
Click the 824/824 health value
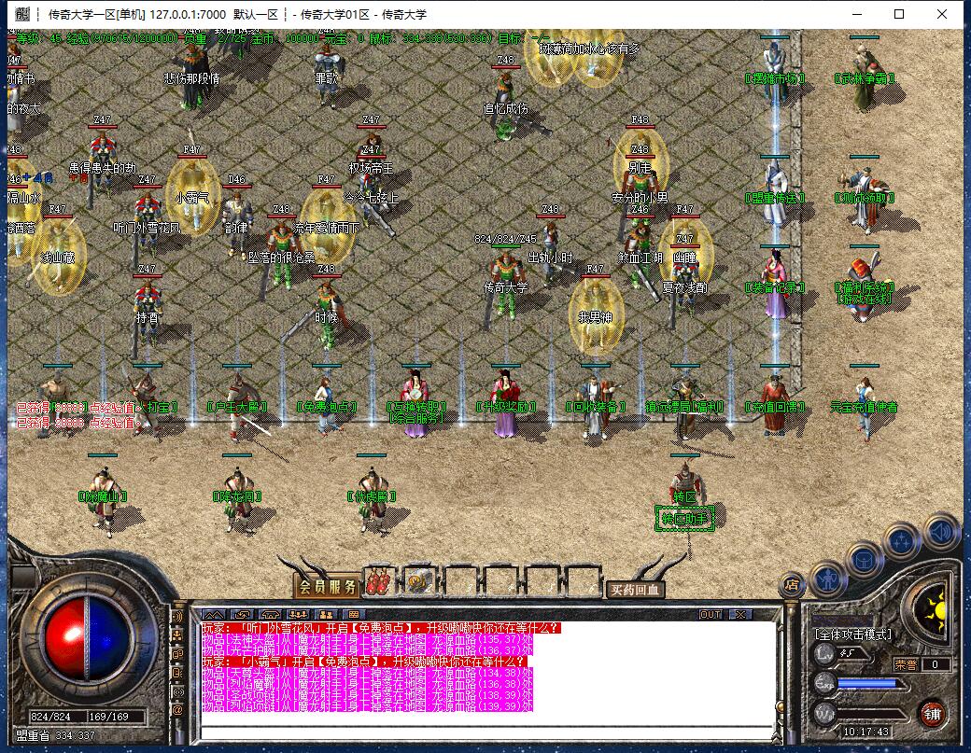pyautogui.click(x=50, y=717)
